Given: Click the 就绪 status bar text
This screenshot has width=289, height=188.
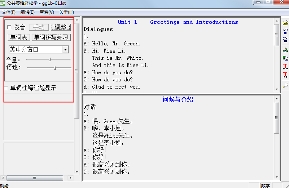Looking at the screenshot, I should tap(4, 185).
